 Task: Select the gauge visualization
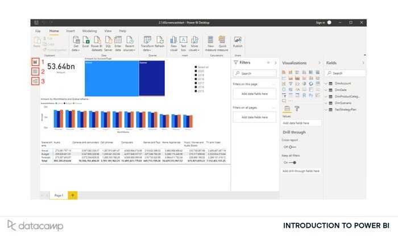(297, 89)
